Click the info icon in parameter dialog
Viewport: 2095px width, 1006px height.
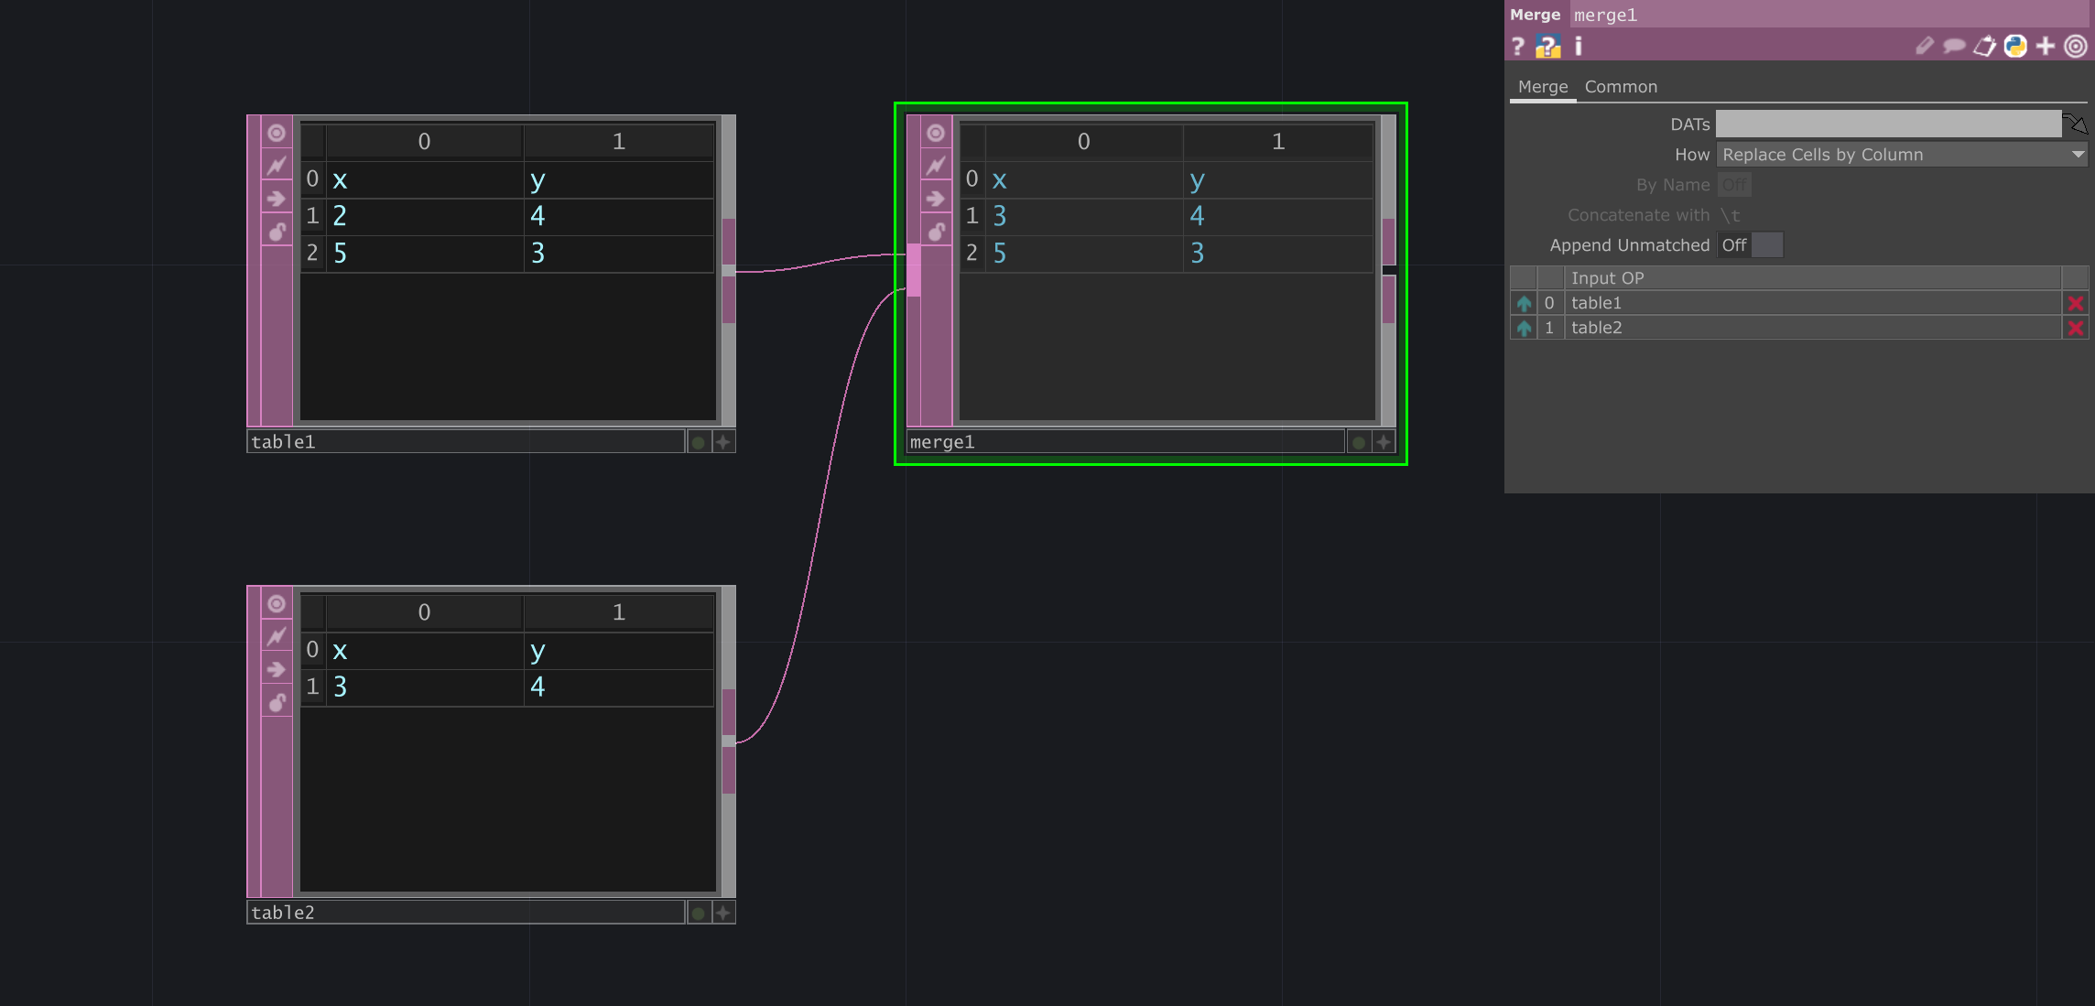click(1578, 46)
